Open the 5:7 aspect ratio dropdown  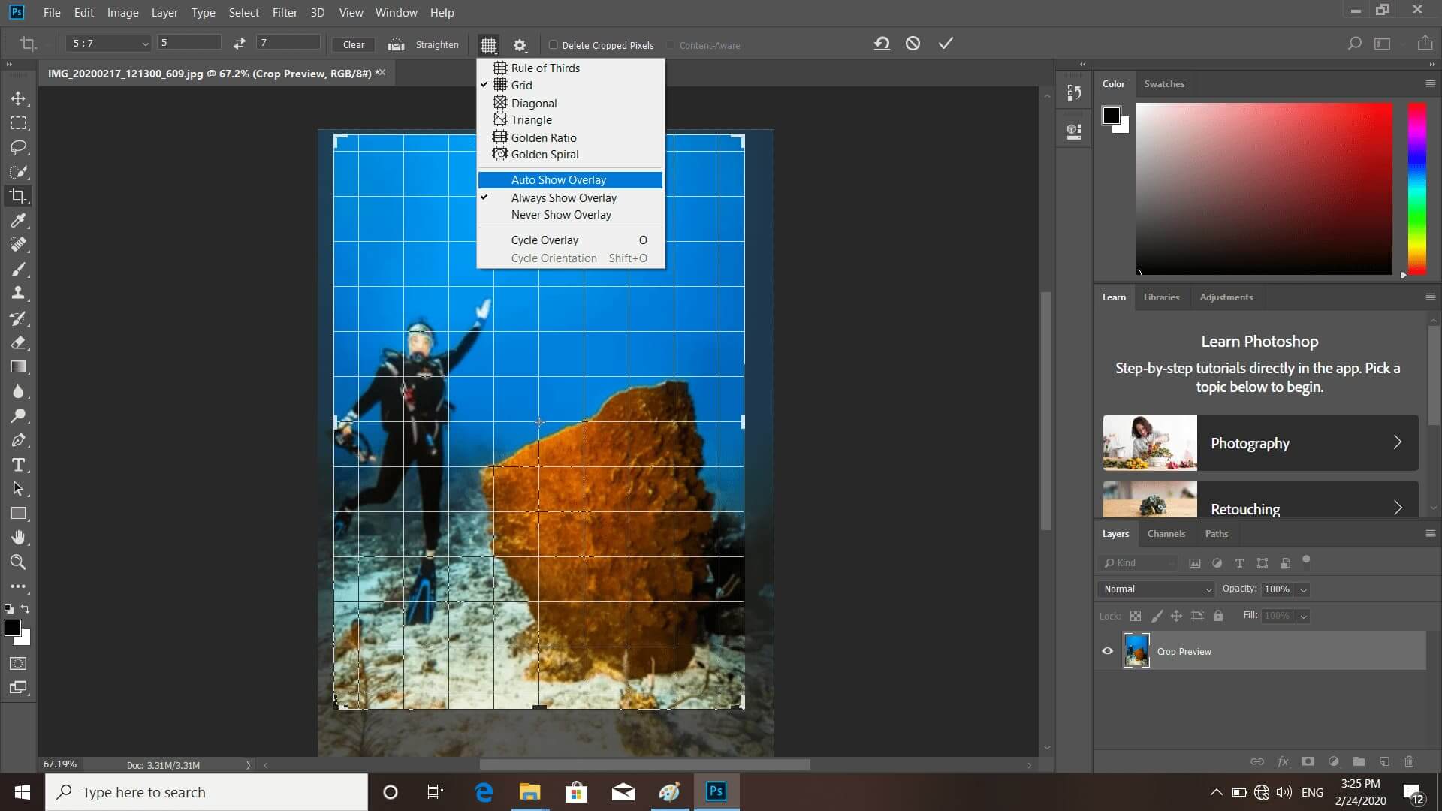point(109,44)
